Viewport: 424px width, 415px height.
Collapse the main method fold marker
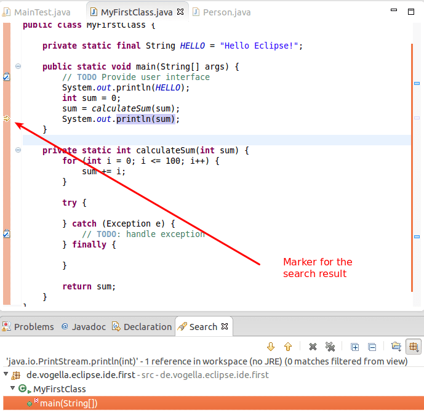[18, 66]
